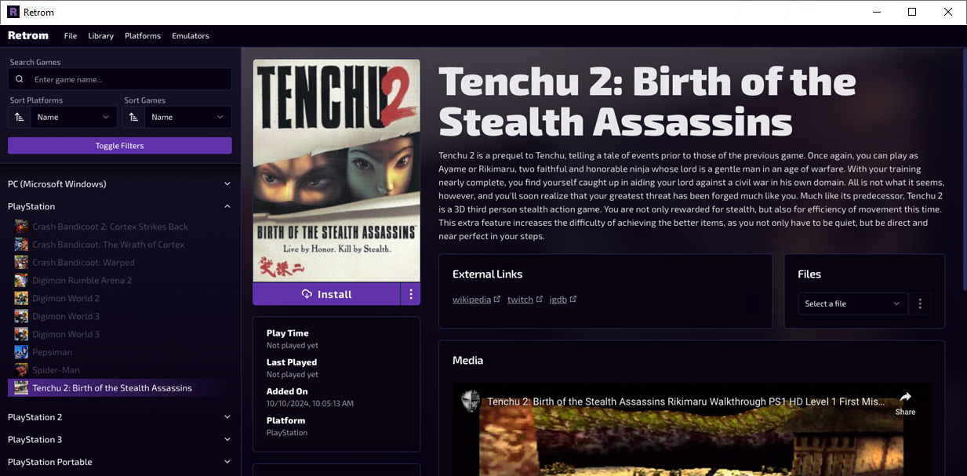This screenshot has height=476, width=967.
Task: Click the Media section heading
Action: tap(468, 361)
